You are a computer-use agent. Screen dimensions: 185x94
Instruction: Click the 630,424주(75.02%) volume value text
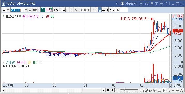click(16, 66)
